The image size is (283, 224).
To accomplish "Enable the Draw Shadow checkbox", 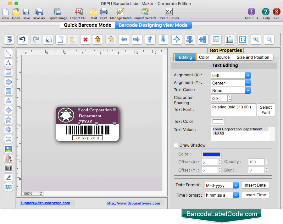I will [176, 145].
